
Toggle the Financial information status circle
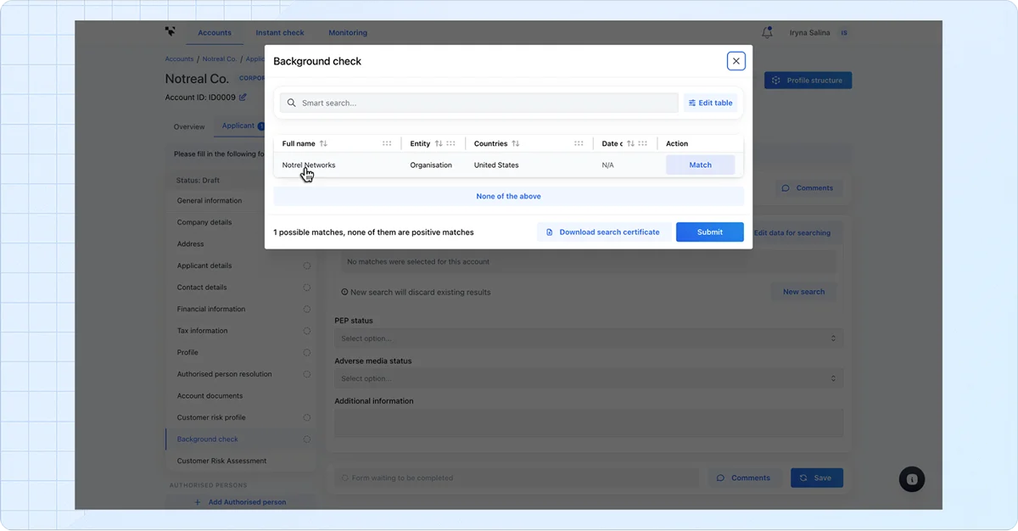click(307, 309)
